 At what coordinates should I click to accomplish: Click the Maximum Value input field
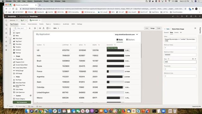(180, 55)
